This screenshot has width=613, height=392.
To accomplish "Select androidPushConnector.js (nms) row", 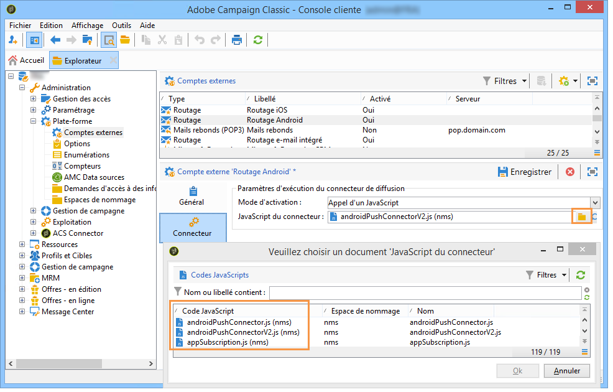I will pos(377,322).
